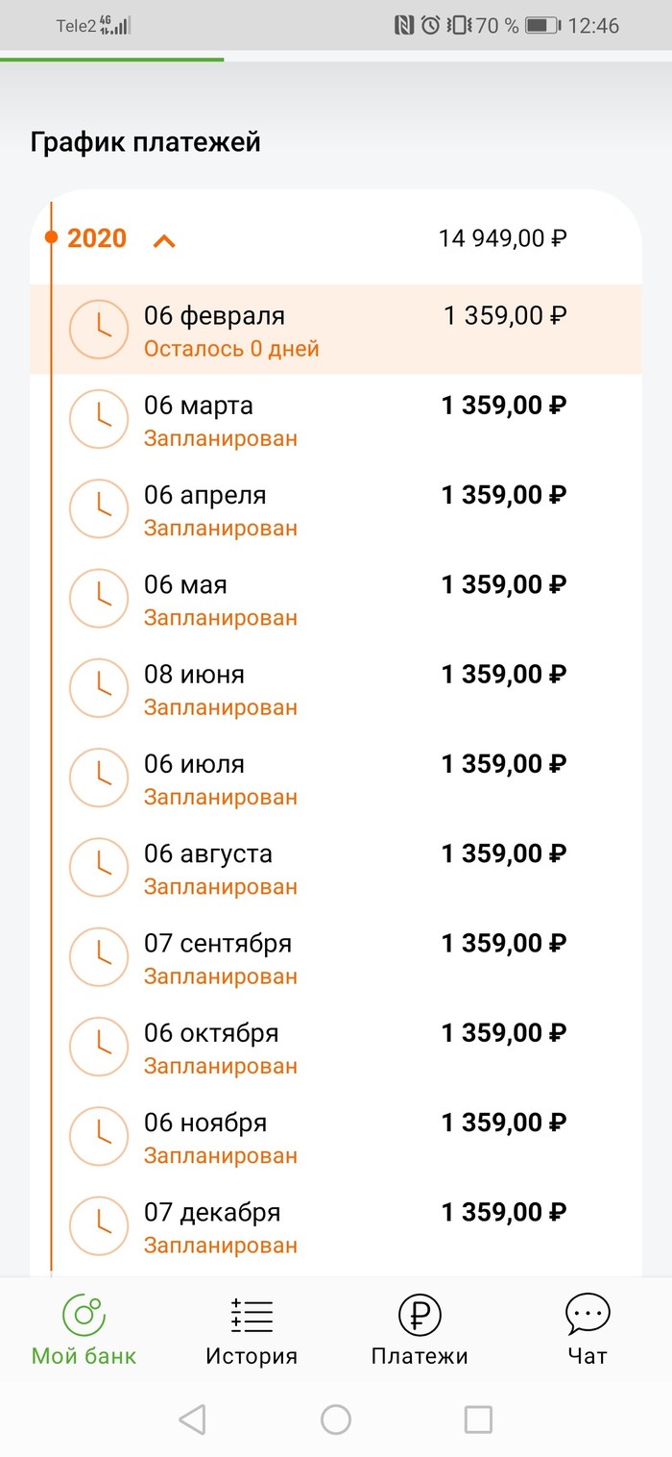
Task: Tap the 2020 year header label
Action: pos(97,238)
